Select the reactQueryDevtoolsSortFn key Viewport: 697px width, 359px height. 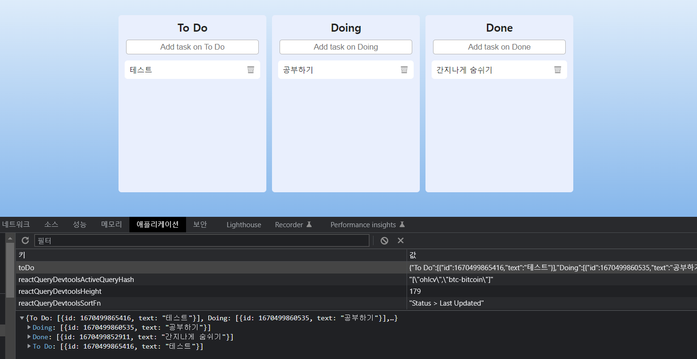(211, 303)
